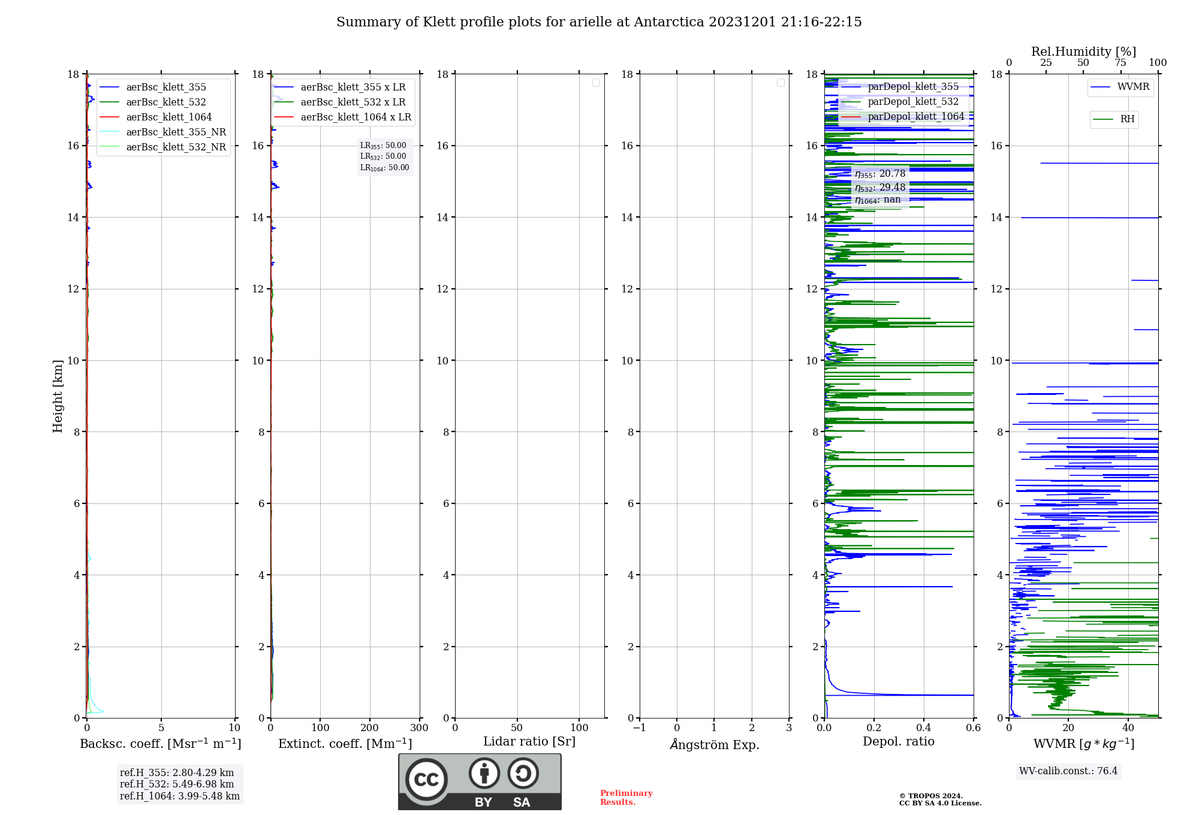This screenshot has height=815, width=1199.
Task: Click the aerBsc_klett_532 legend entry
Action: coord(163,102)
